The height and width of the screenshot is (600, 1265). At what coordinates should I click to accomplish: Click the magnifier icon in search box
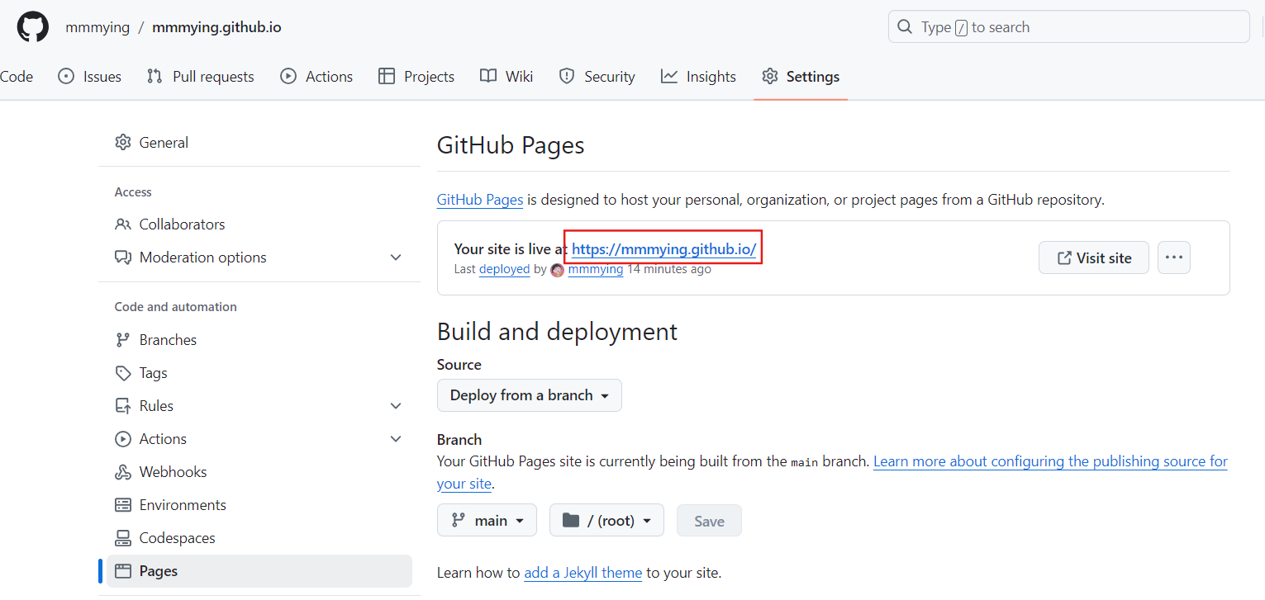pos(906,27)
